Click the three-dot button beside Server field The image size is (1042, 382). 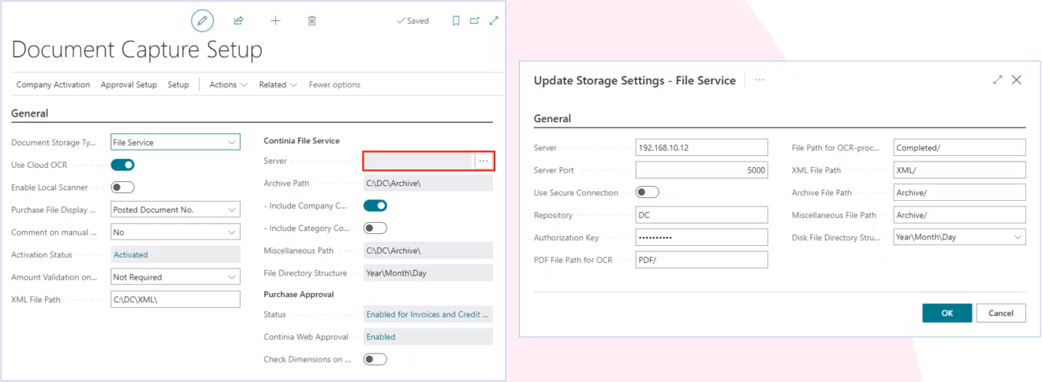click(x=484, y=161)
